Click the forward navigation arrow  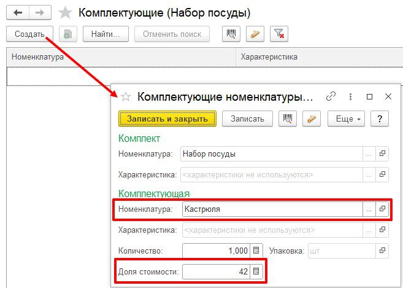pyautogui.click(x=39, y=12)
